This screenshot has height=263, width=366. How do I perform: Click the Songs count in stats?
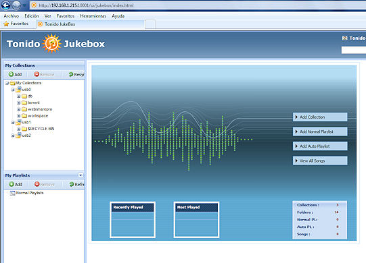(338, 234)
